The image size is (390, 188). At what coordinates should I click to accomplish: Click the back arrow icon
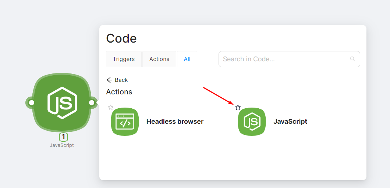[109, 80]
